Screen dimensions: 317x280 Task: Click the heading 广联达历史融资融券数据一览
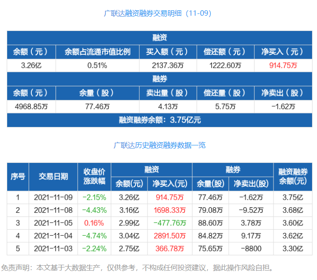[x=160, y=145]
